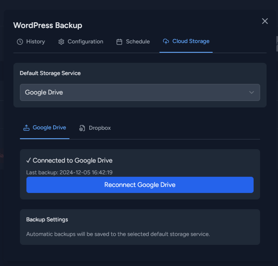Viewport: 278px width, 266px height.
Task: Click the History clock icon
Action: click(x=20, y=42)
